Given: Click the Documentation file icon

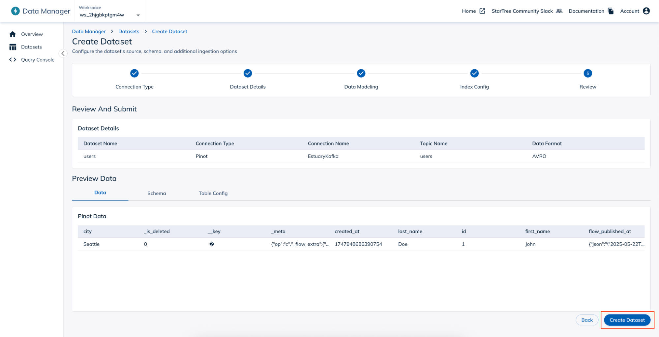Looking at the screenshot, I should 611,11.
